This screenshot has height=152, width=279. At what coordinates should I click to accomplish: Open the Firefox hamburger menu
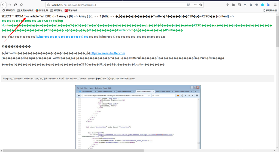tap(275, 5)
